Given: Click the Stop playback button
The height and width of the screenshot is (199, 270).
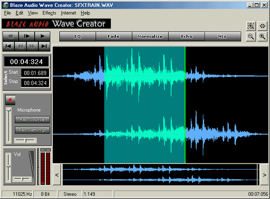Looking at the screenshot, I should [11, 36].
